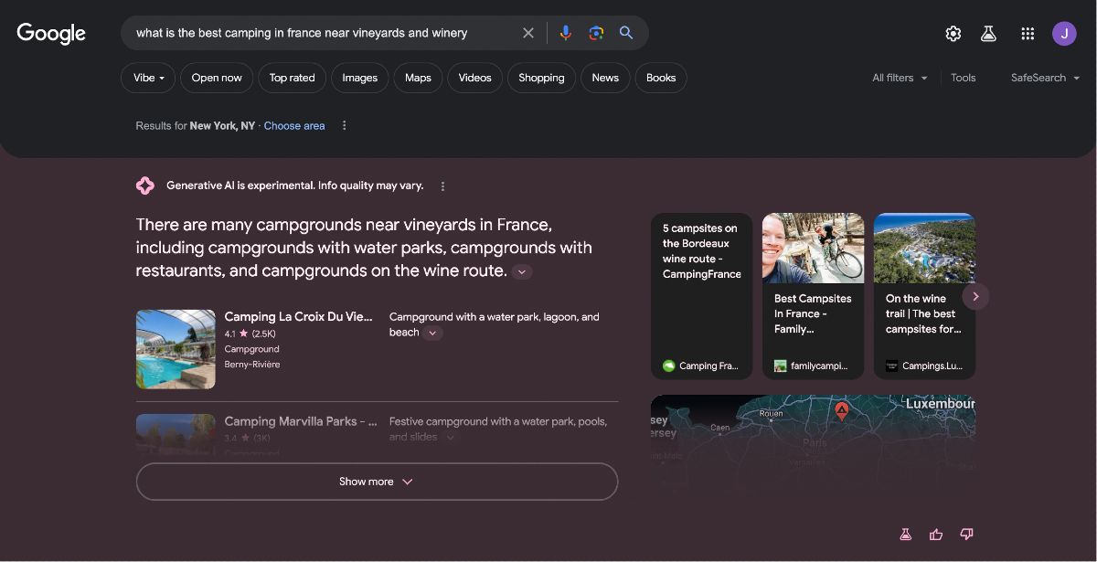Switch to the Videos tab
The image size is (1097, 562).
(474, 78)
